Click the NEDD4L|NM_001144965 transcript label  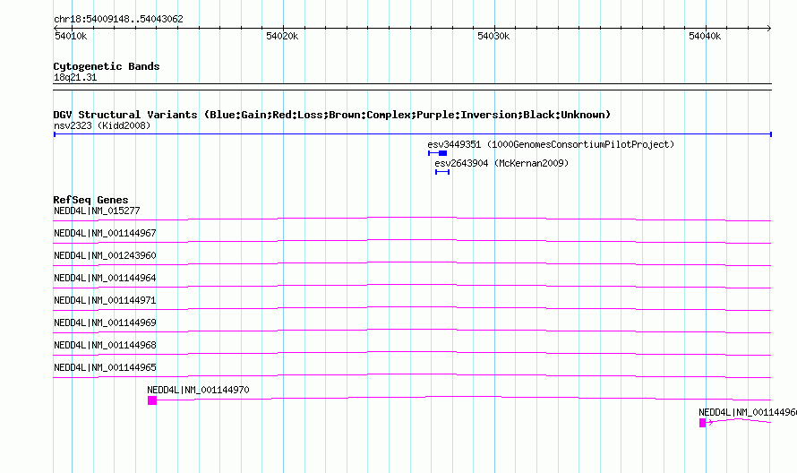coord(105,367)
